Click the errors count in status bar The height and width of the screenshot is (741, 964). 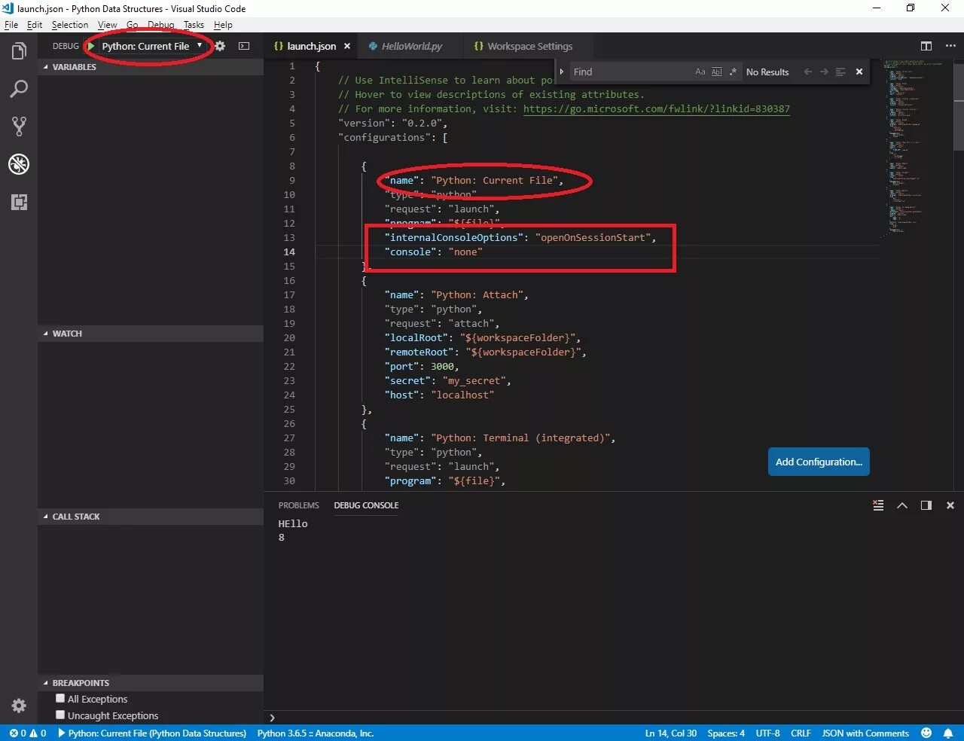tap(18, 733)
